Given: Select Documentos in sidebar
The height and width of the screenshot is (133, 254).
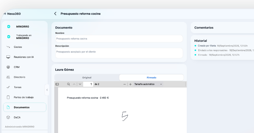Looking at the screenshot, I should tap(25, 107).
